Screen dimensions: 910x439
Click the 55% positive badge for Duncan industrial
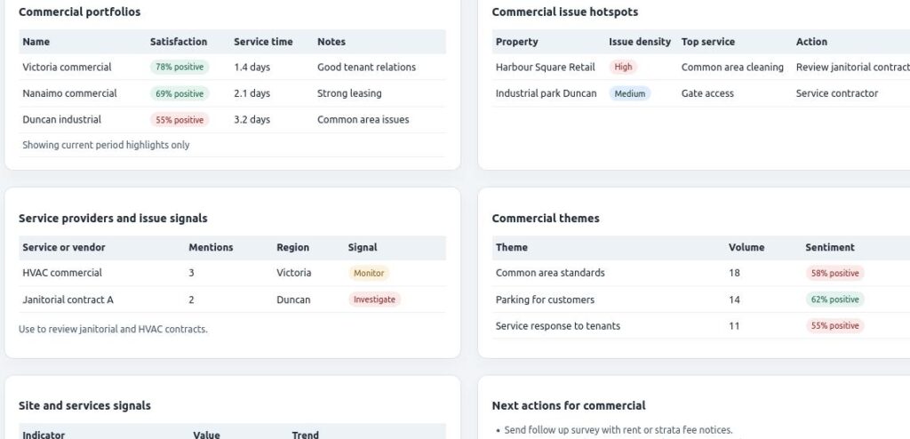(x=179, y=120)
